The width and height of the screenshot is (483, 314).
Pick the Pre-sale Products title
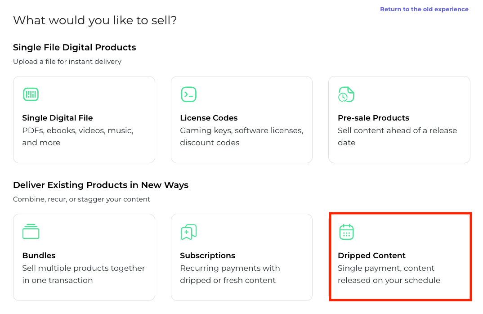373,118
